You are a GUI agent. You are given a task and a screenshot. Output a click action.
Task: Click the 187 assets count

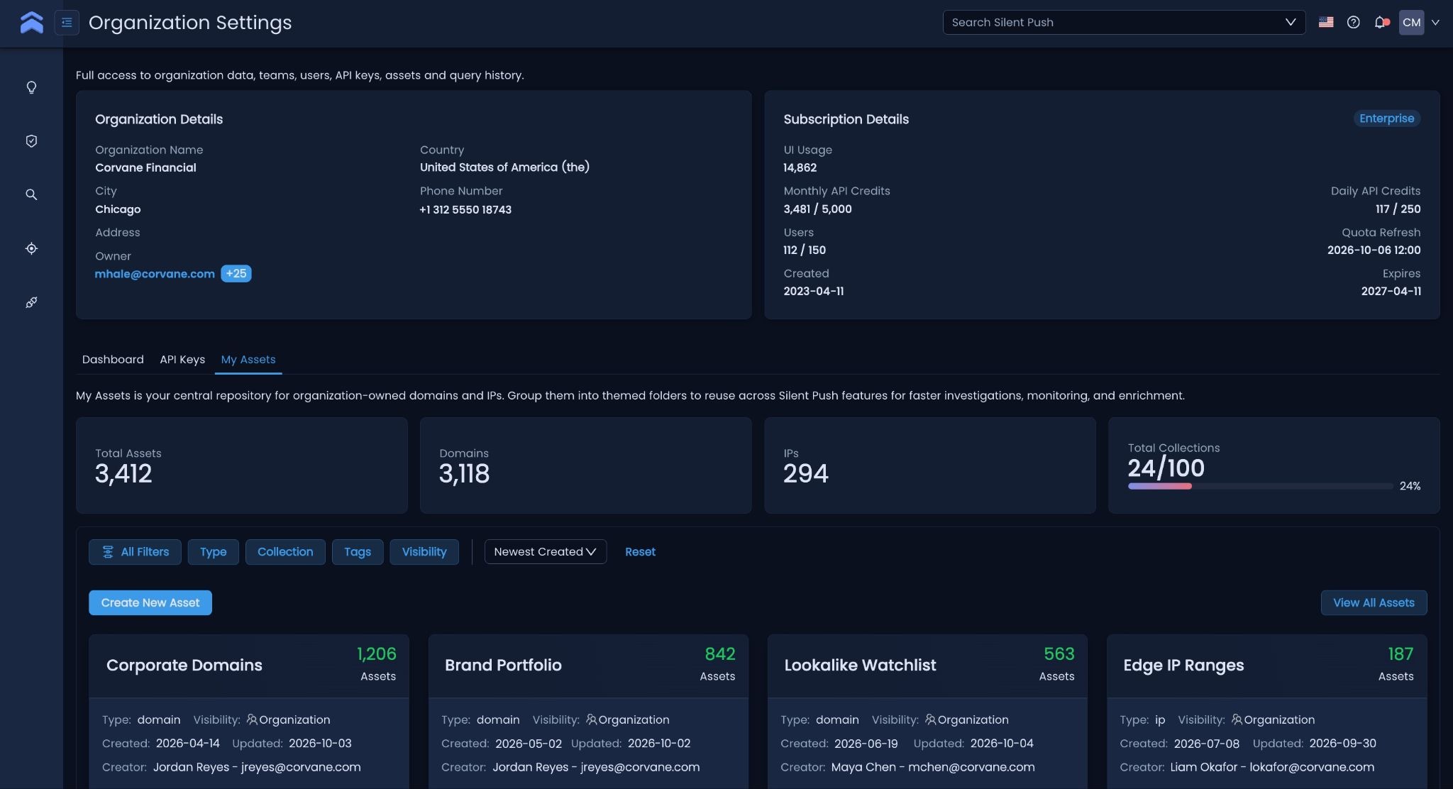click(1400, 653)
